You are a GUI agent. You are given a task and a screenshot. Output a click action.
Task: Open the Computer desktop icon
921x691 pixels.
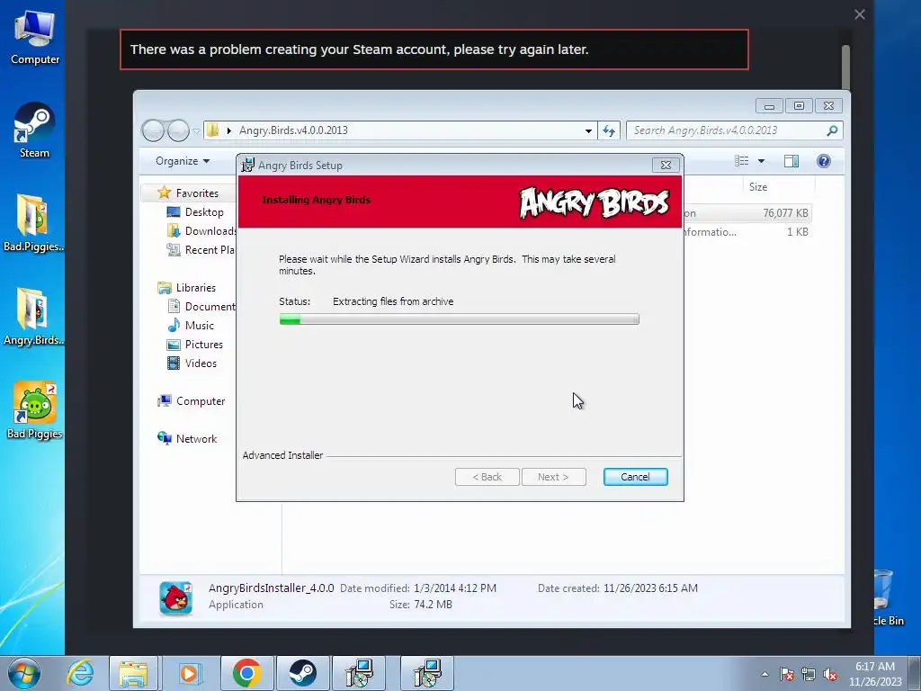coord(35,36)
